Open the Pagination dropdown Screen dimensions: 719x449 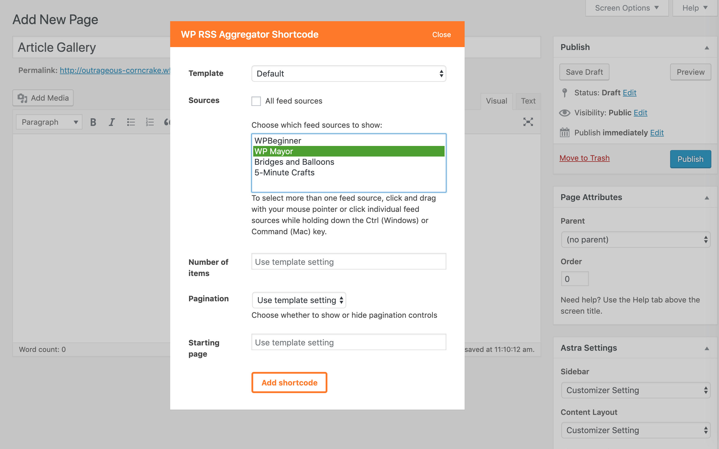[299, 300]
